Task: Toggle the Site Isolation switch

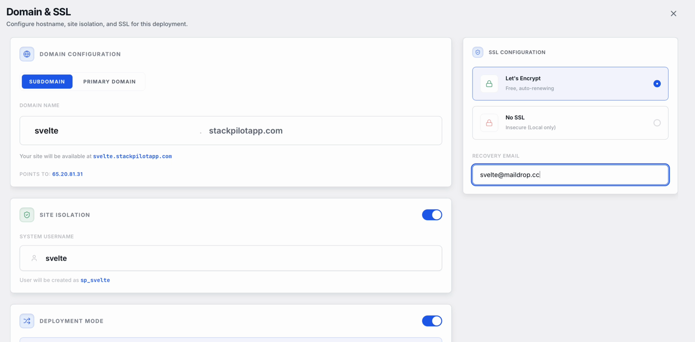Action: [432, 215]
